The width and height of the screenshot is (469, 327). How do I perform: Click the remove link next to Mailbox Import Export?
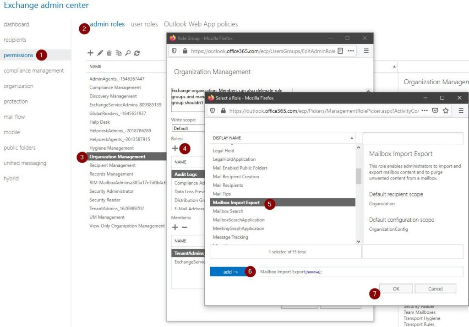[x=313, y=272]
